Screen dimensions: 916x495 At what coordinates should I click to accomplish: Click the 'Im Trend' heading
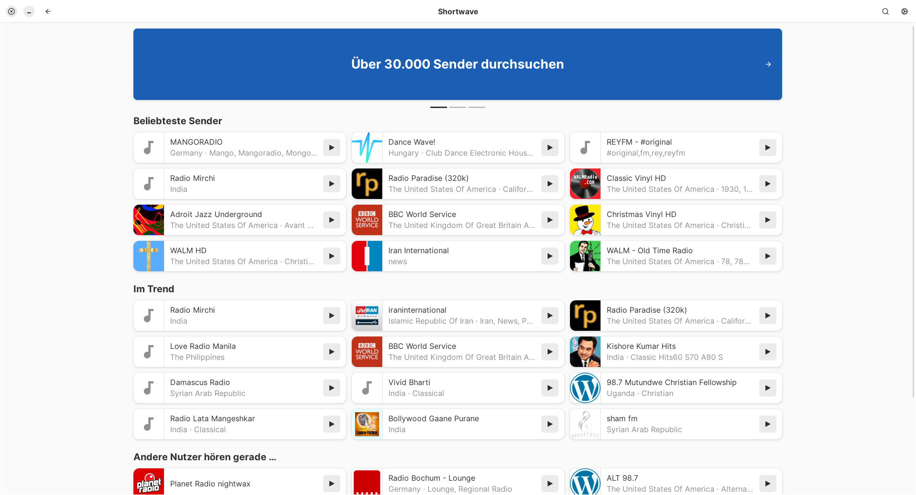click(153, 289)
